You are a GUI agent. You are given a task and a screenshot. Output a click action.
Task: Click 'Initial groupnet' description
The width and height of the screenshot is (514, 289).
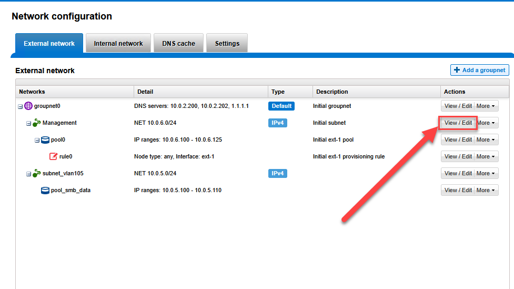click(x=332, y=106)
